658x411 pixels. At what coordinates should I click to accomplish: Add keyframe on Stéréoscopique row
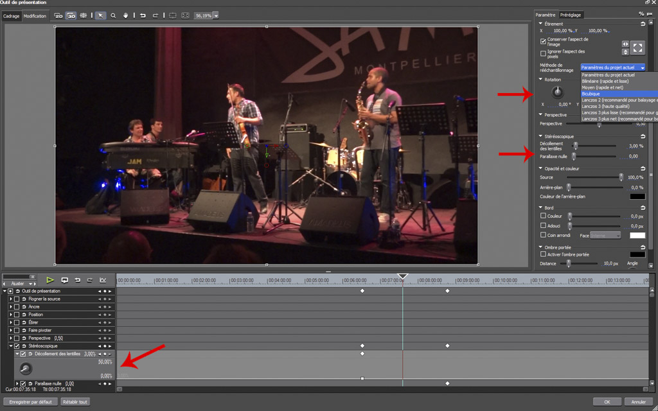click(105, 346)
